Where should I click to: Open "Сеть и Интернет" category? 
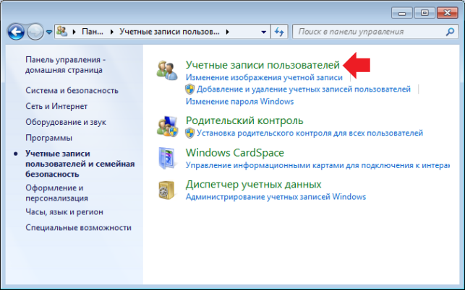click(56, 106)
